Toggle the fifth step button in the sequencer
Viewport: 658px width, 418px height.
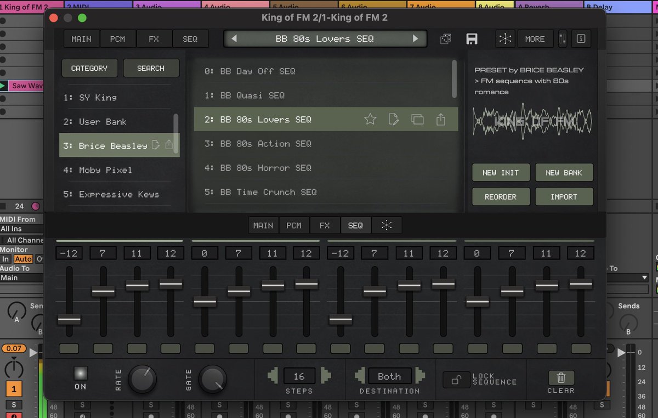click(205, 348)
